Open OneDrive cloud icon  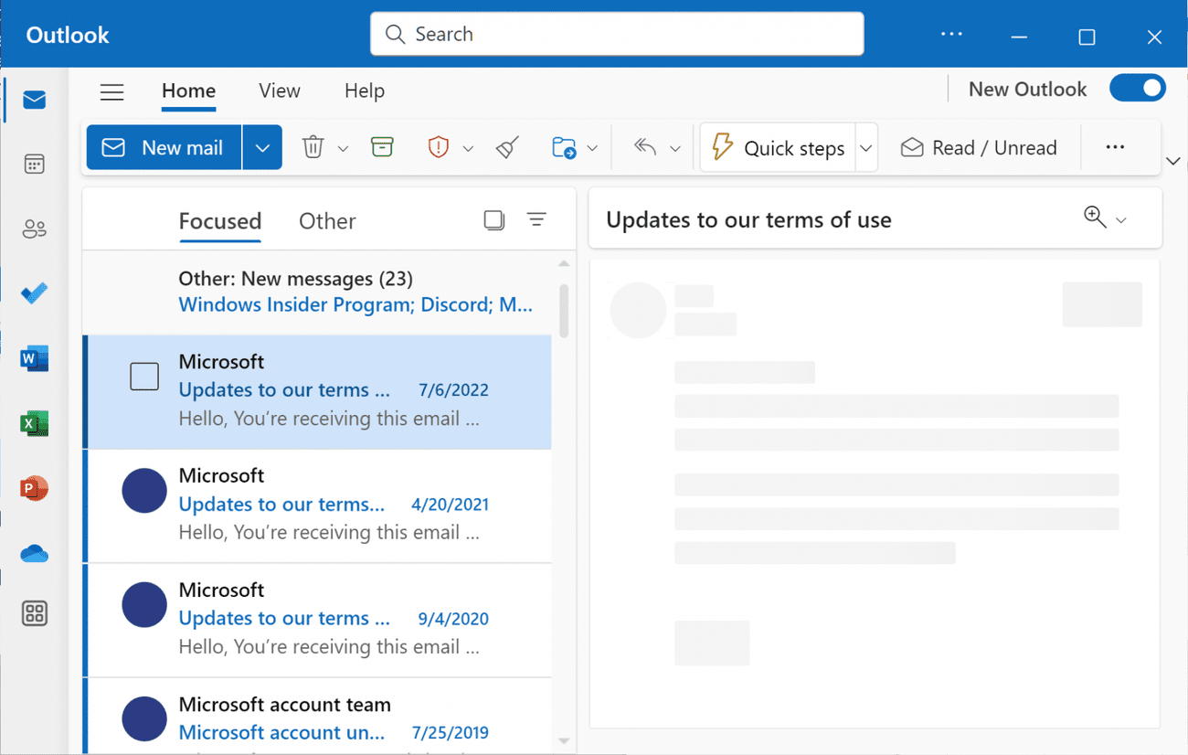click(x=34, y=554)
